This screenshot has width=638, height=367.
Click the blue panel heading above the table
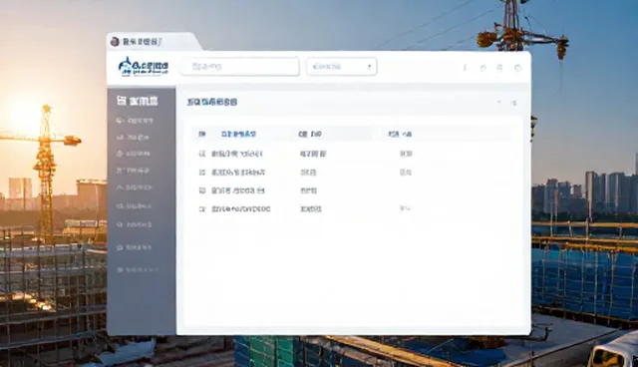[x=212, y=102]
